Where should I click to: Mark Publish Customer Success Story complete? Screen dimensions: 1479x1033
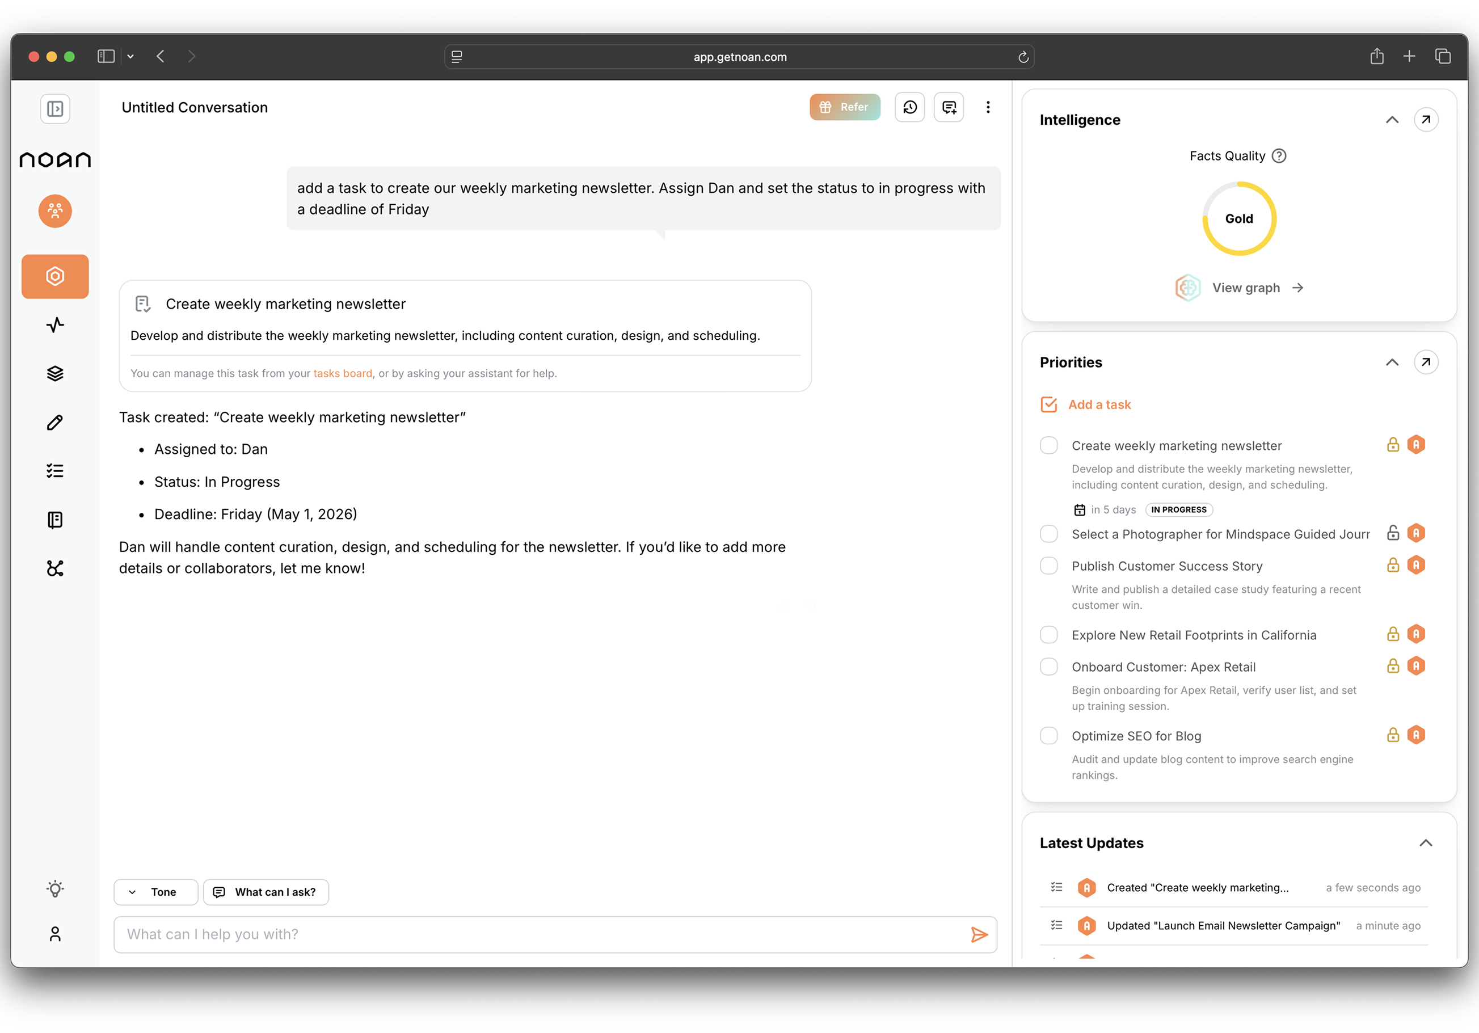[x=1049, y=566]
